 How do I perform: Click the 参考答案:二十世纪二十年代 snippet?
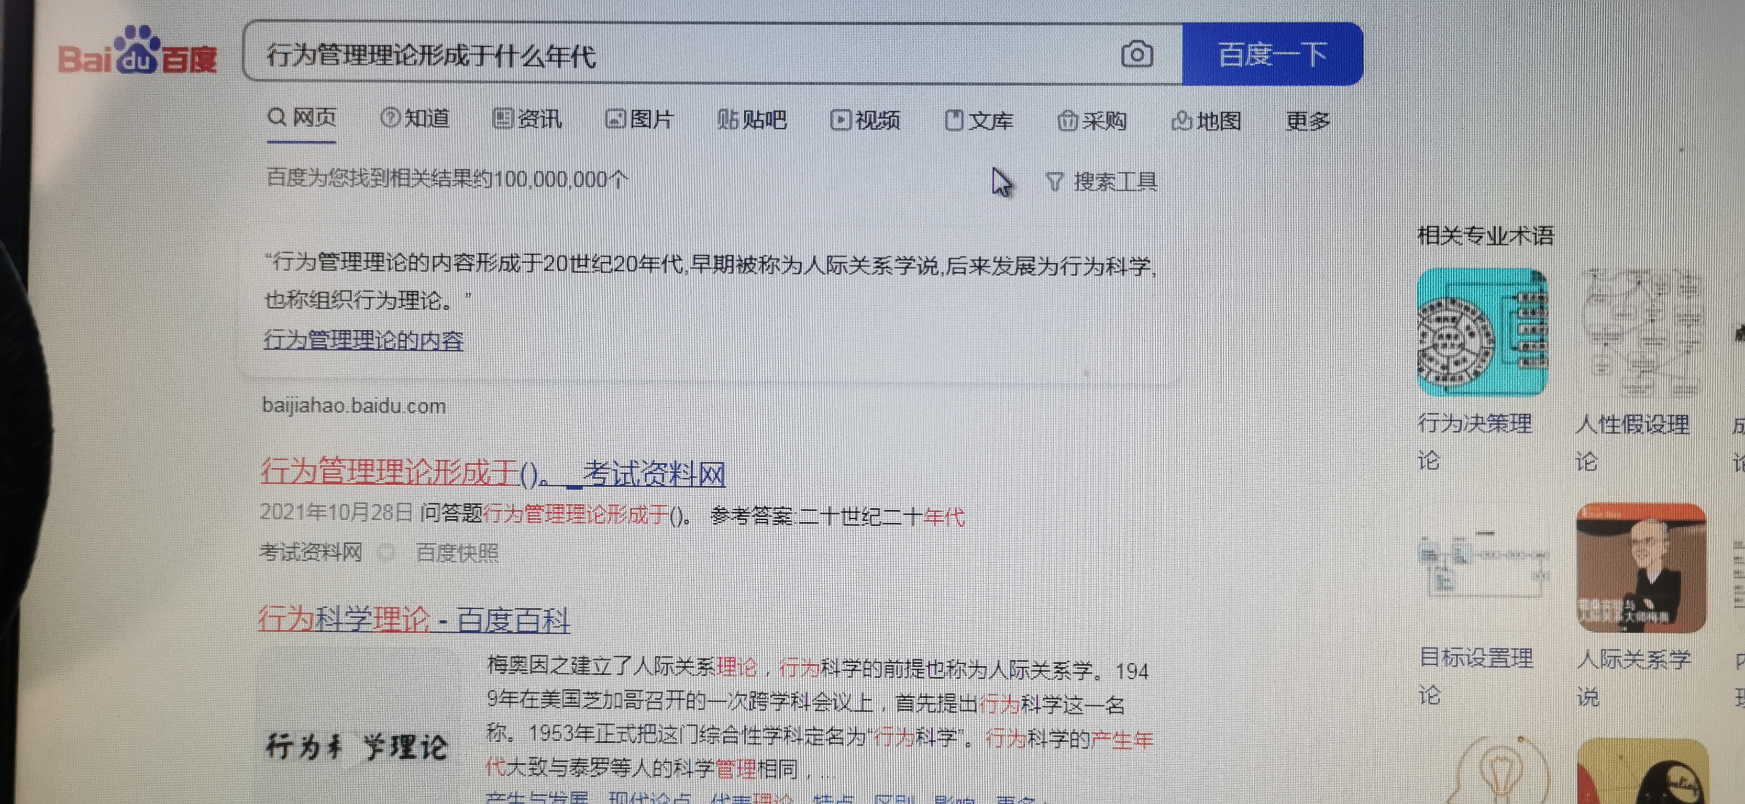[837, 516]
